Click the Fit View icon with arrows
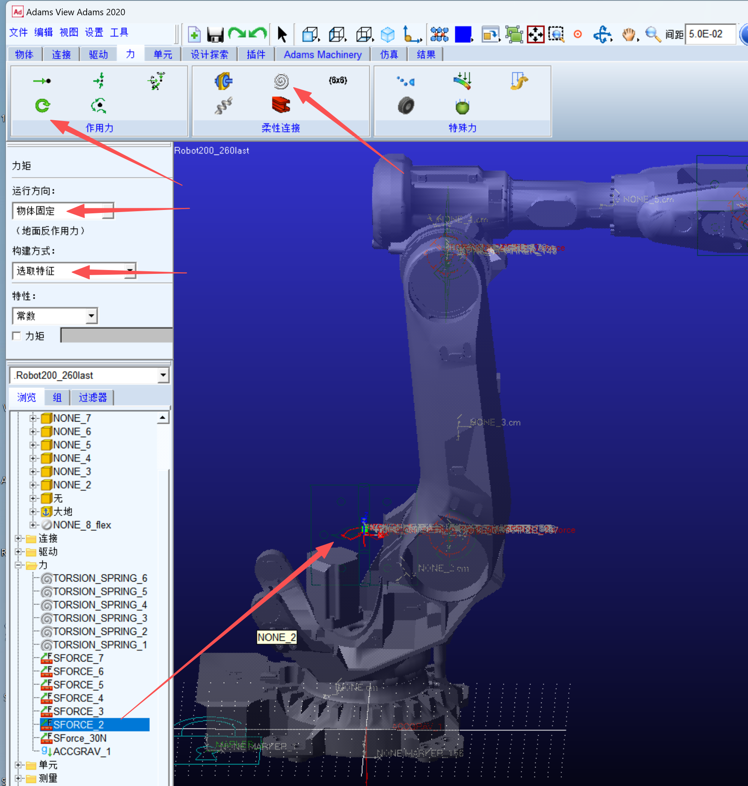 536,34
